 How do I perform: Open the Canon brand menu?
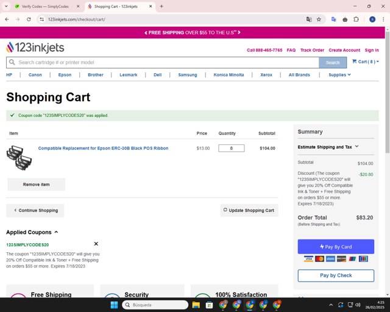click(x=35, y=75)
